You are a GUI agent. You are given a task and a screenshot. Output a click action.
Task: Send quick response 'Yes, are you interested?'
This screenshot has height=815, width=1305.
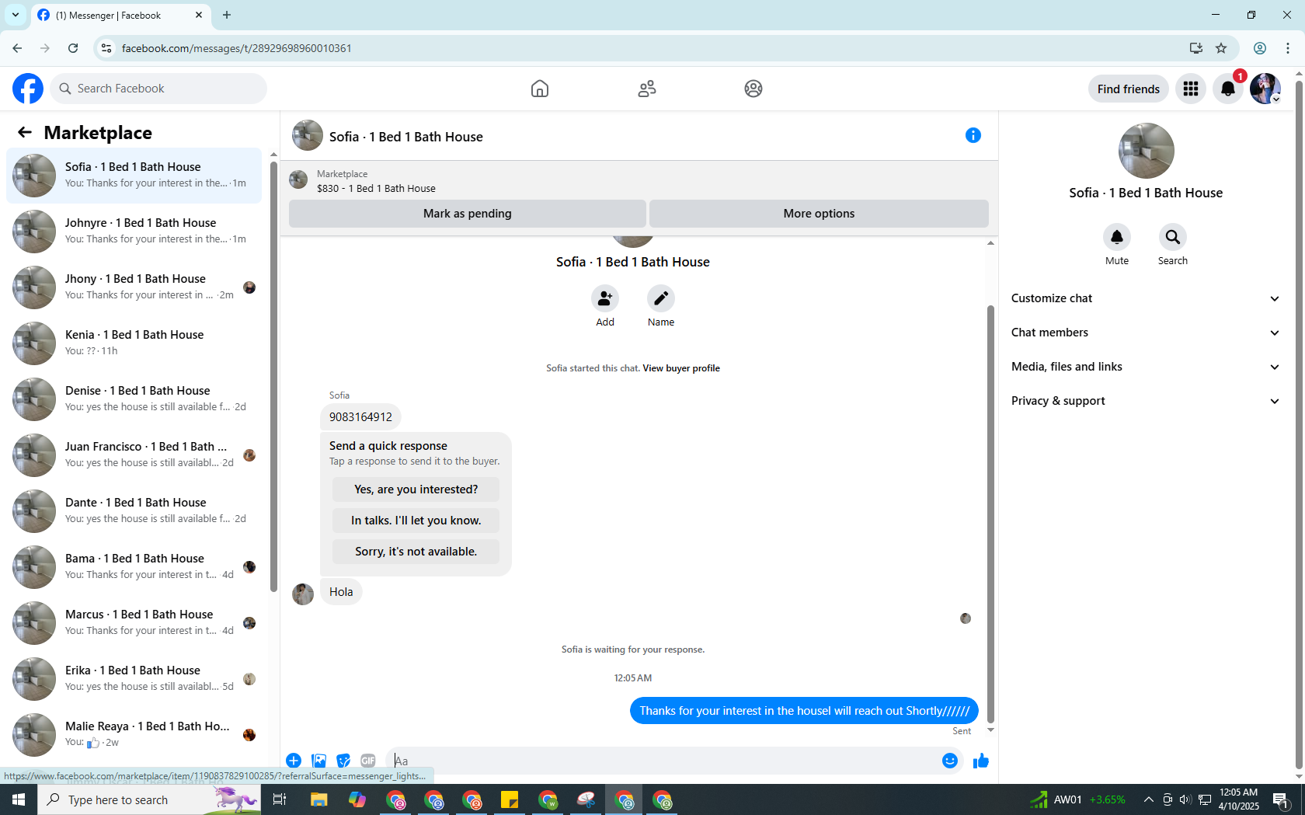pyautogui.click(x=416, y=489)
